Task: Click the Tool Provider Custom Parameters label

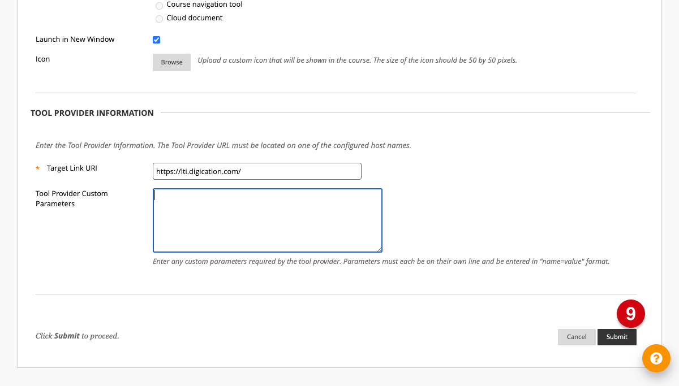Action: point(71,198)
